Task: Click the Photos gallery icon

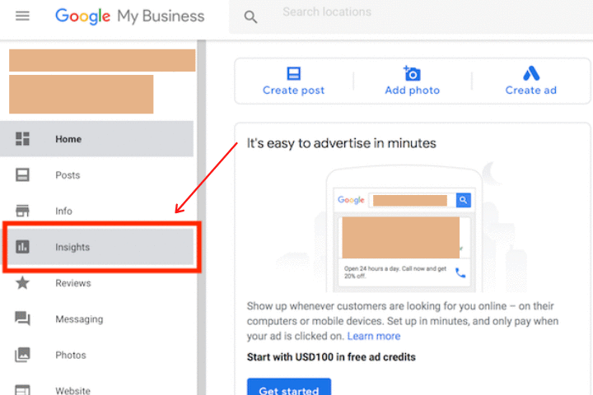Action: pos(22,355)
